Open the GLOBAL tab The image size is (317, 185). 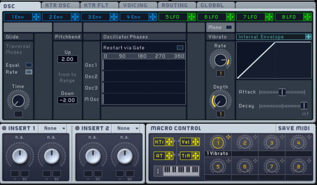coord(216,5)
